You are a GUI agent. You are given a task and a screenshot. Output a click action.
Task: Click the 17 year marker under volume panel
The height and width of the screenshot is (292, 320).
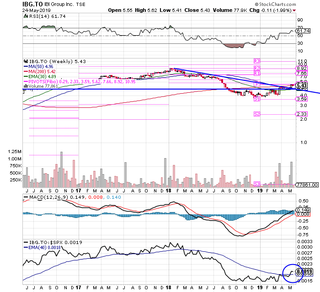point(78,191)
